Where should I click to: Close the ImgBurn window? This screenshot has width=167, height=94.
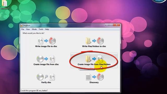click(x=117, y=25)
